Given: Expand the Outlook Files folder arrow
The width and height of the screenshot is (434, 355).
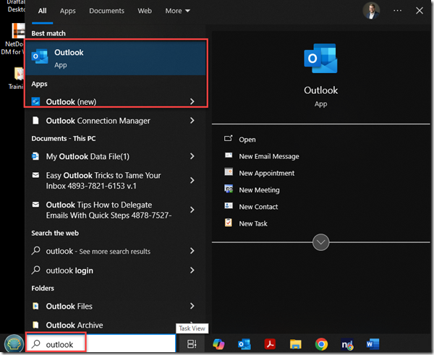Looking at the screenshot, I should [x=192, y=306].
